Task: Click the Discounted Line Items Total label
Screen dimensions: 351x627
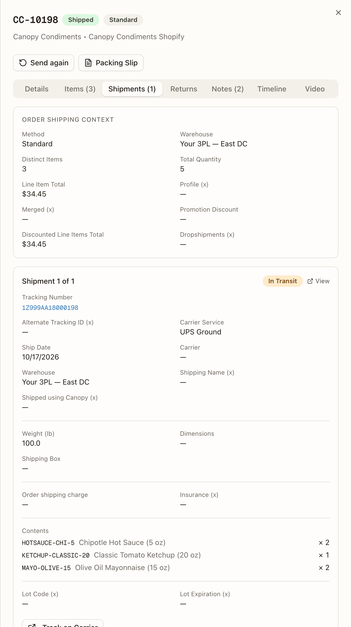Action: (x=63, y=235)
